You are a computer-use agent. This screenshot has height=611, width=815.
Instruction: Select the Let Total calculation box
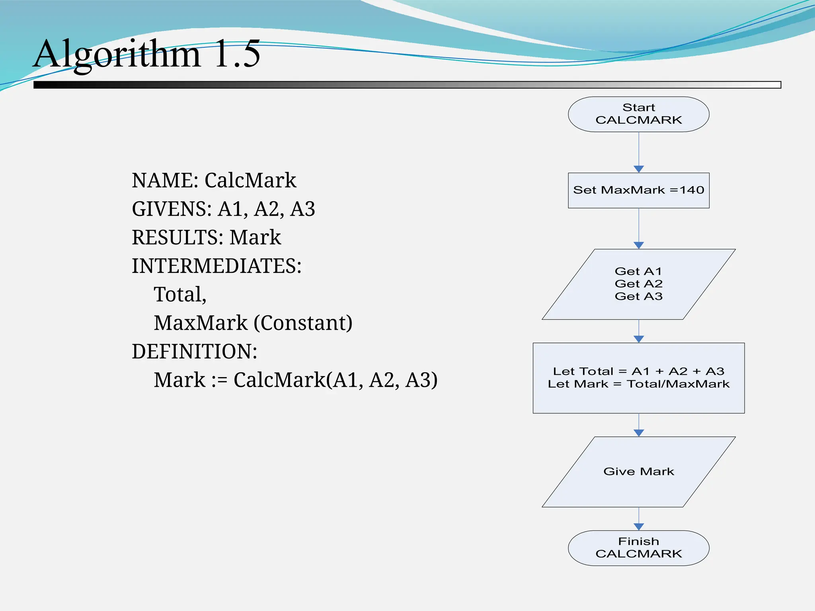638,378
